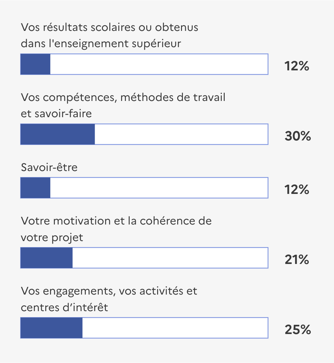Click the 30% value label
Viewport: 334px width, 363px height.
pos(298,136)
